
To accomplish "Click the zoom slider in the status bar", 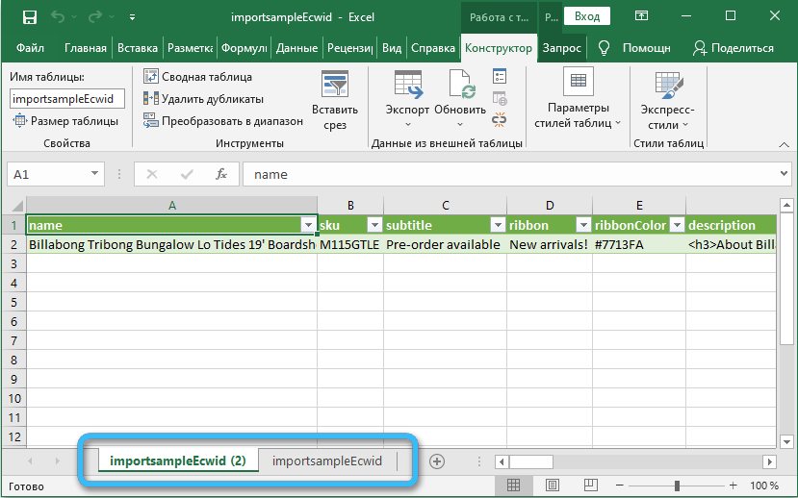I will [679, 486].
